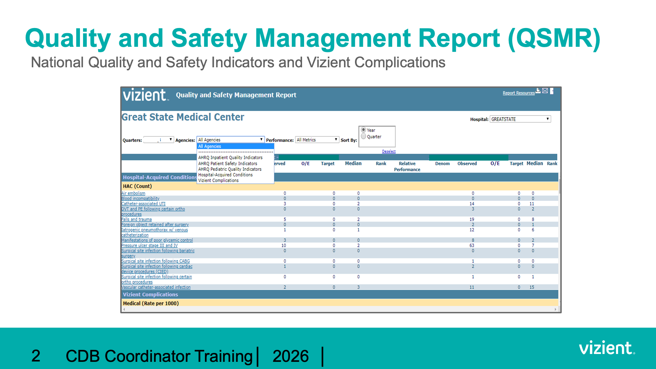Click the Relative Performance column header
This screenshot has height=369, width=656.
tap(407, 166)
